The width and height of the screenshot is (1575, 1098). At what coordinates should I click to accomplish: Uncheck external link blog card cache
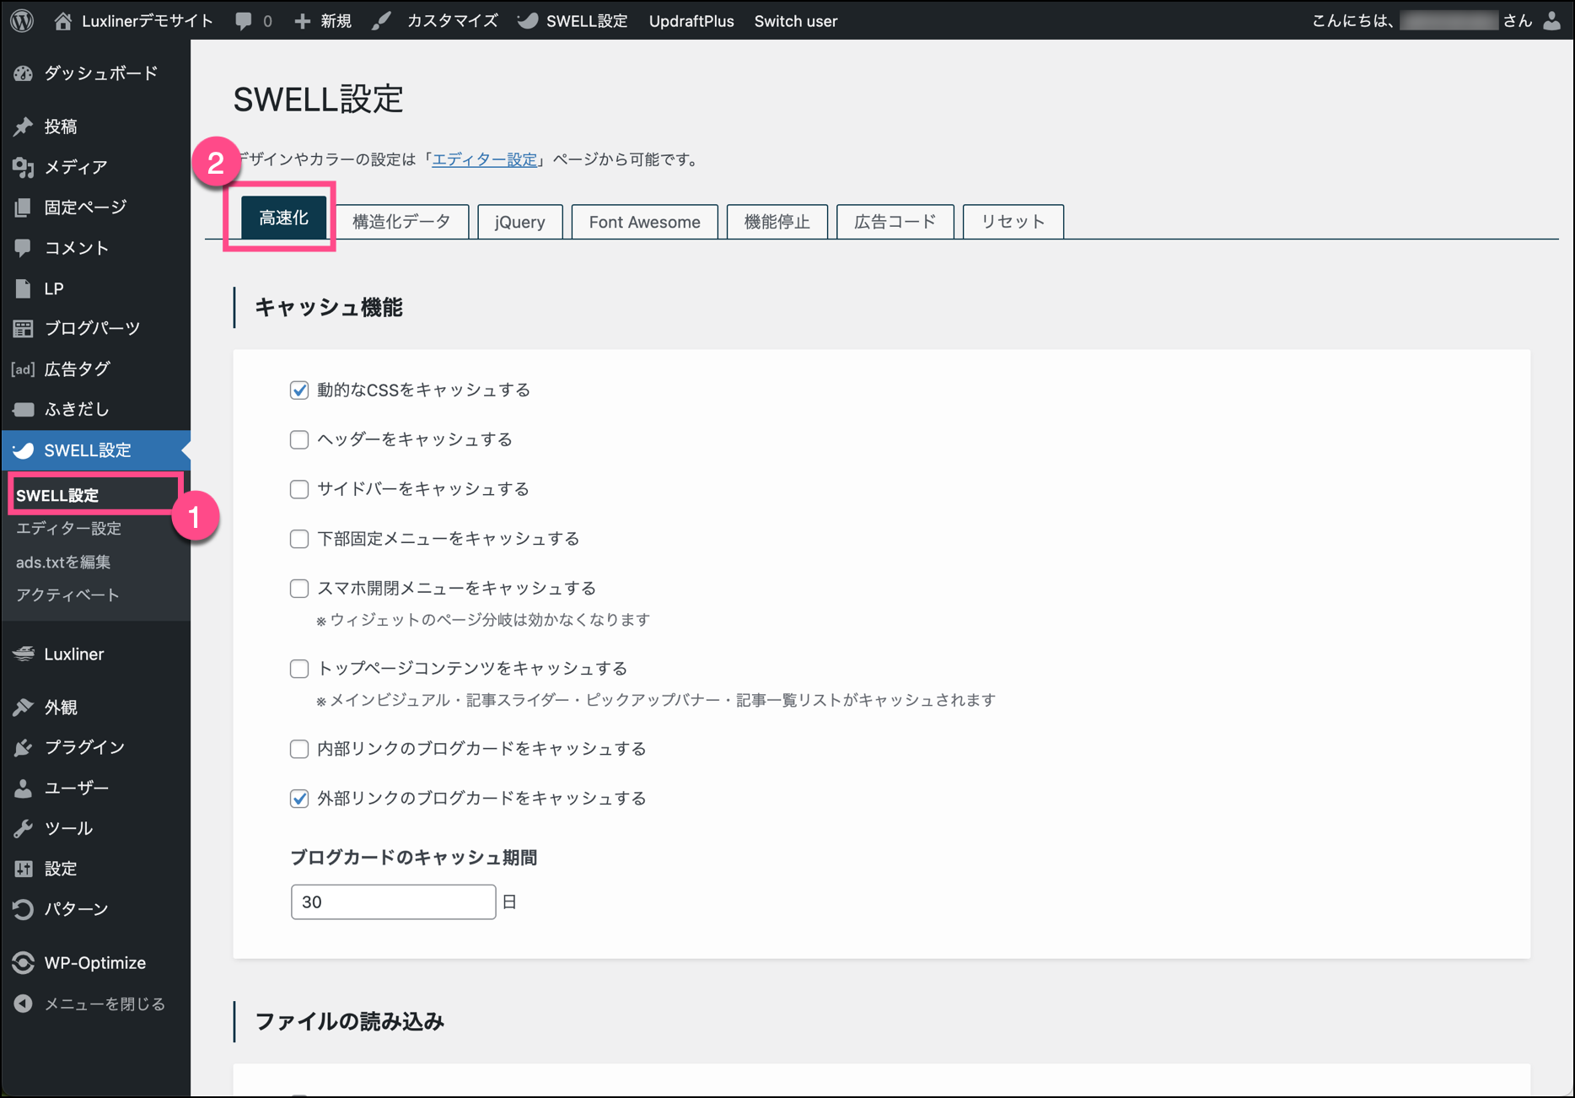tap(299, 798)
